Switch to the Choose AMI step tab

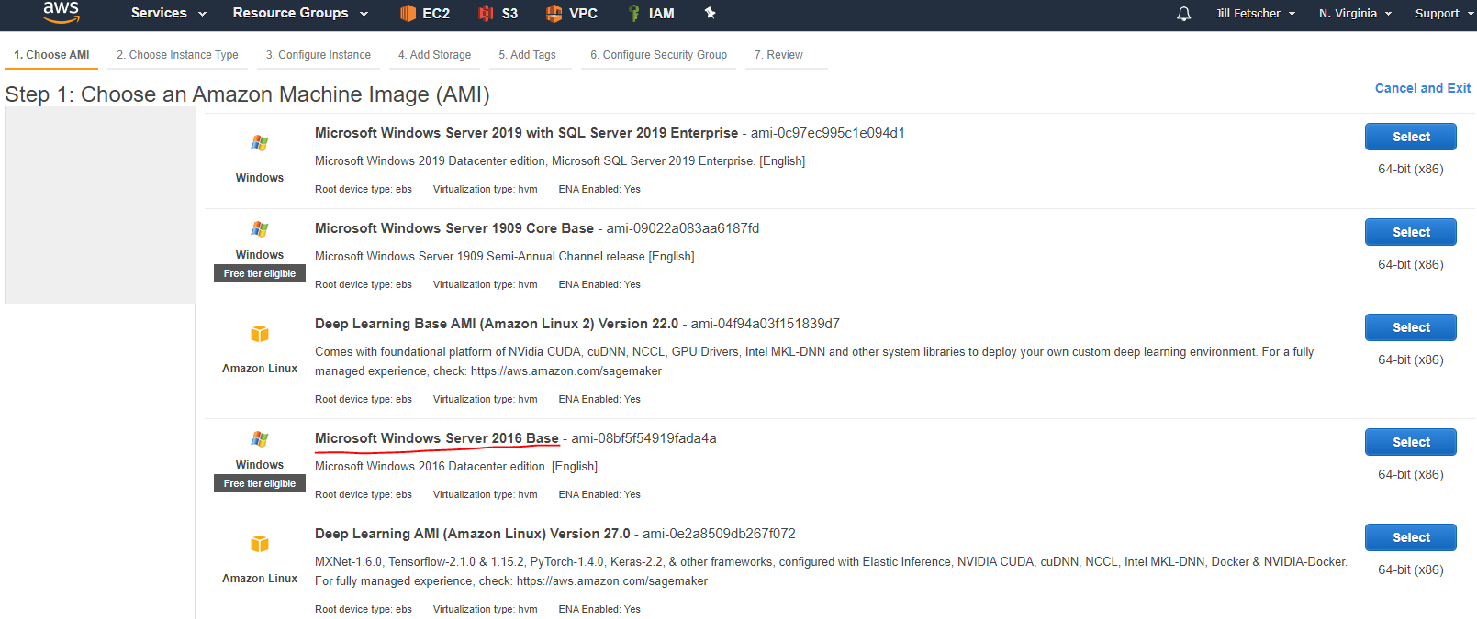pyautogui.click(x=51, y=55)
